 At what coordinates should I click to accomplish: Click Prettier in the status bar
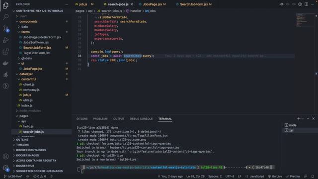pos(293,177)
